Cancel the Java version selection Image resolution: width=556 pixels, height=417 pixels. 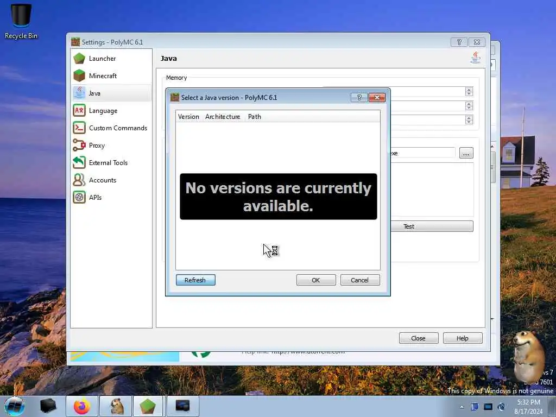[x=360, y=280]
